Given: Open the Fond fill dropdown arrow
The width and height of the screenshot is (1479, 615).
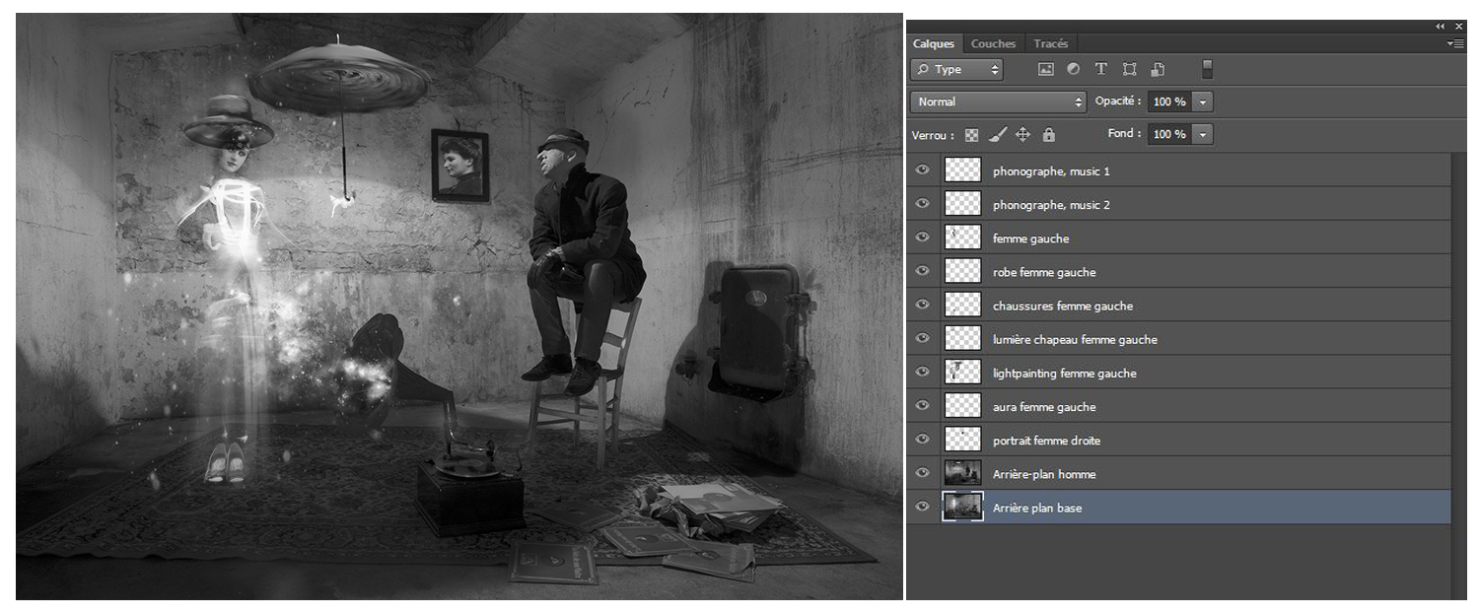Looking at the screenshot, I should (1203, 134).
